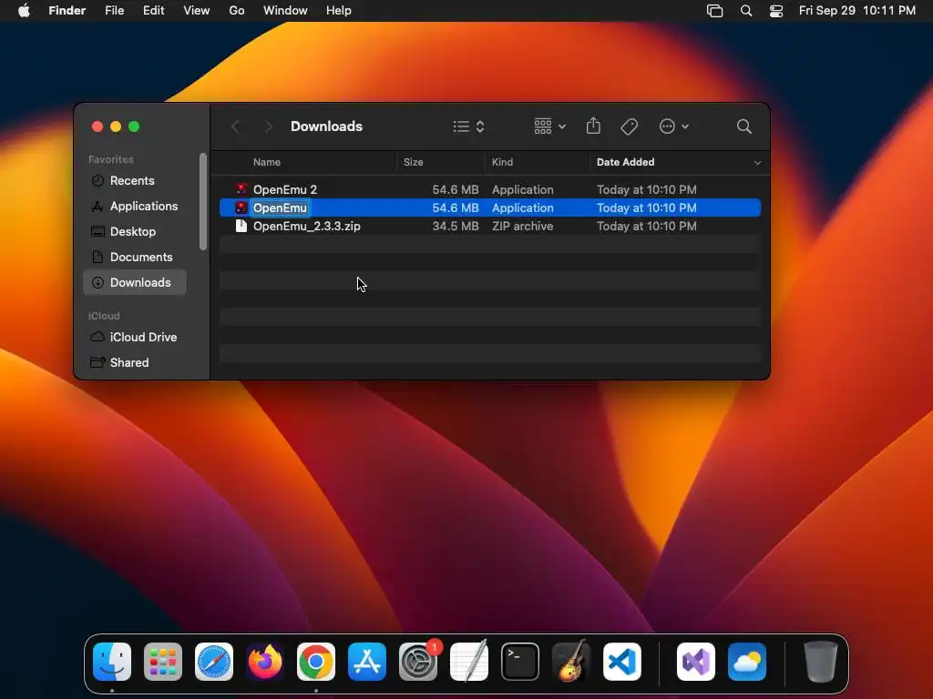Screen dimensions: 933x699
Task: Select Downloads in the sidebar
Action: tap(135, 282)
